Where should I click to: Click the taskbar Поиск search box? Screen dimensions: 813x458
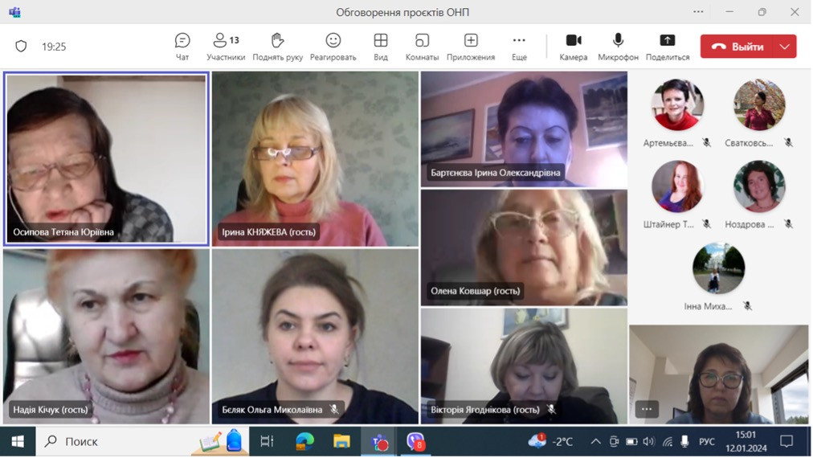point(142,441)
